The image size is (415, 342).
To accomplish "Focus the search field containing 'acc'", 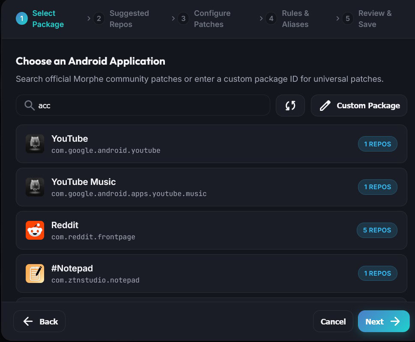I will tap(143, 105).
